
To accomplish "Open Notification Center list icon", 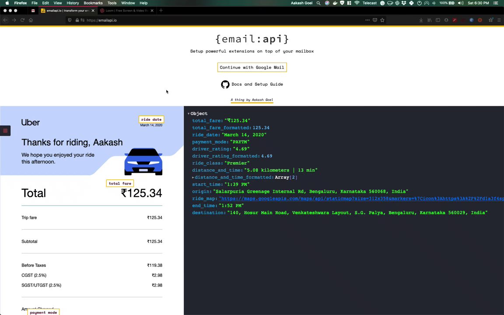I will (496, 3).
